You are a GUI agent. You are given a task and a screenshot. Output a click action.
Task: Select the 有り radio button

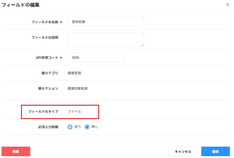[70, 127]
